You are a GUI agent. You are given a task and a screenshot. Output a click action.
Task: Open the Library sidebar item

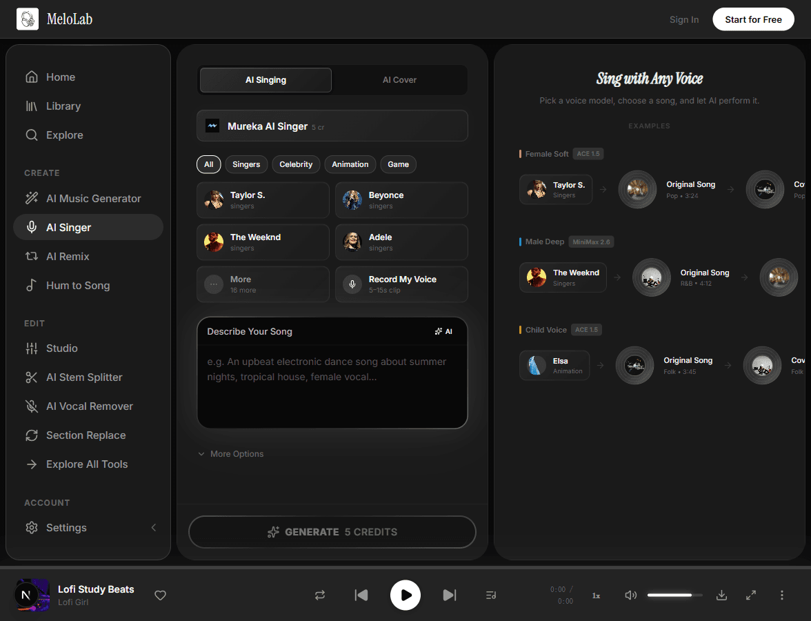(x=88, y=106)
